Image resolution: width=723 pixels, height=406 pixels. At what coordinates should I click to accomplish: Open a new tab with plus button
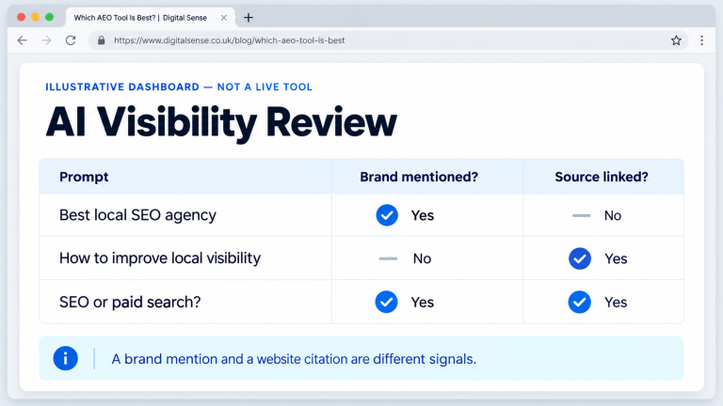tap(249, 18)
